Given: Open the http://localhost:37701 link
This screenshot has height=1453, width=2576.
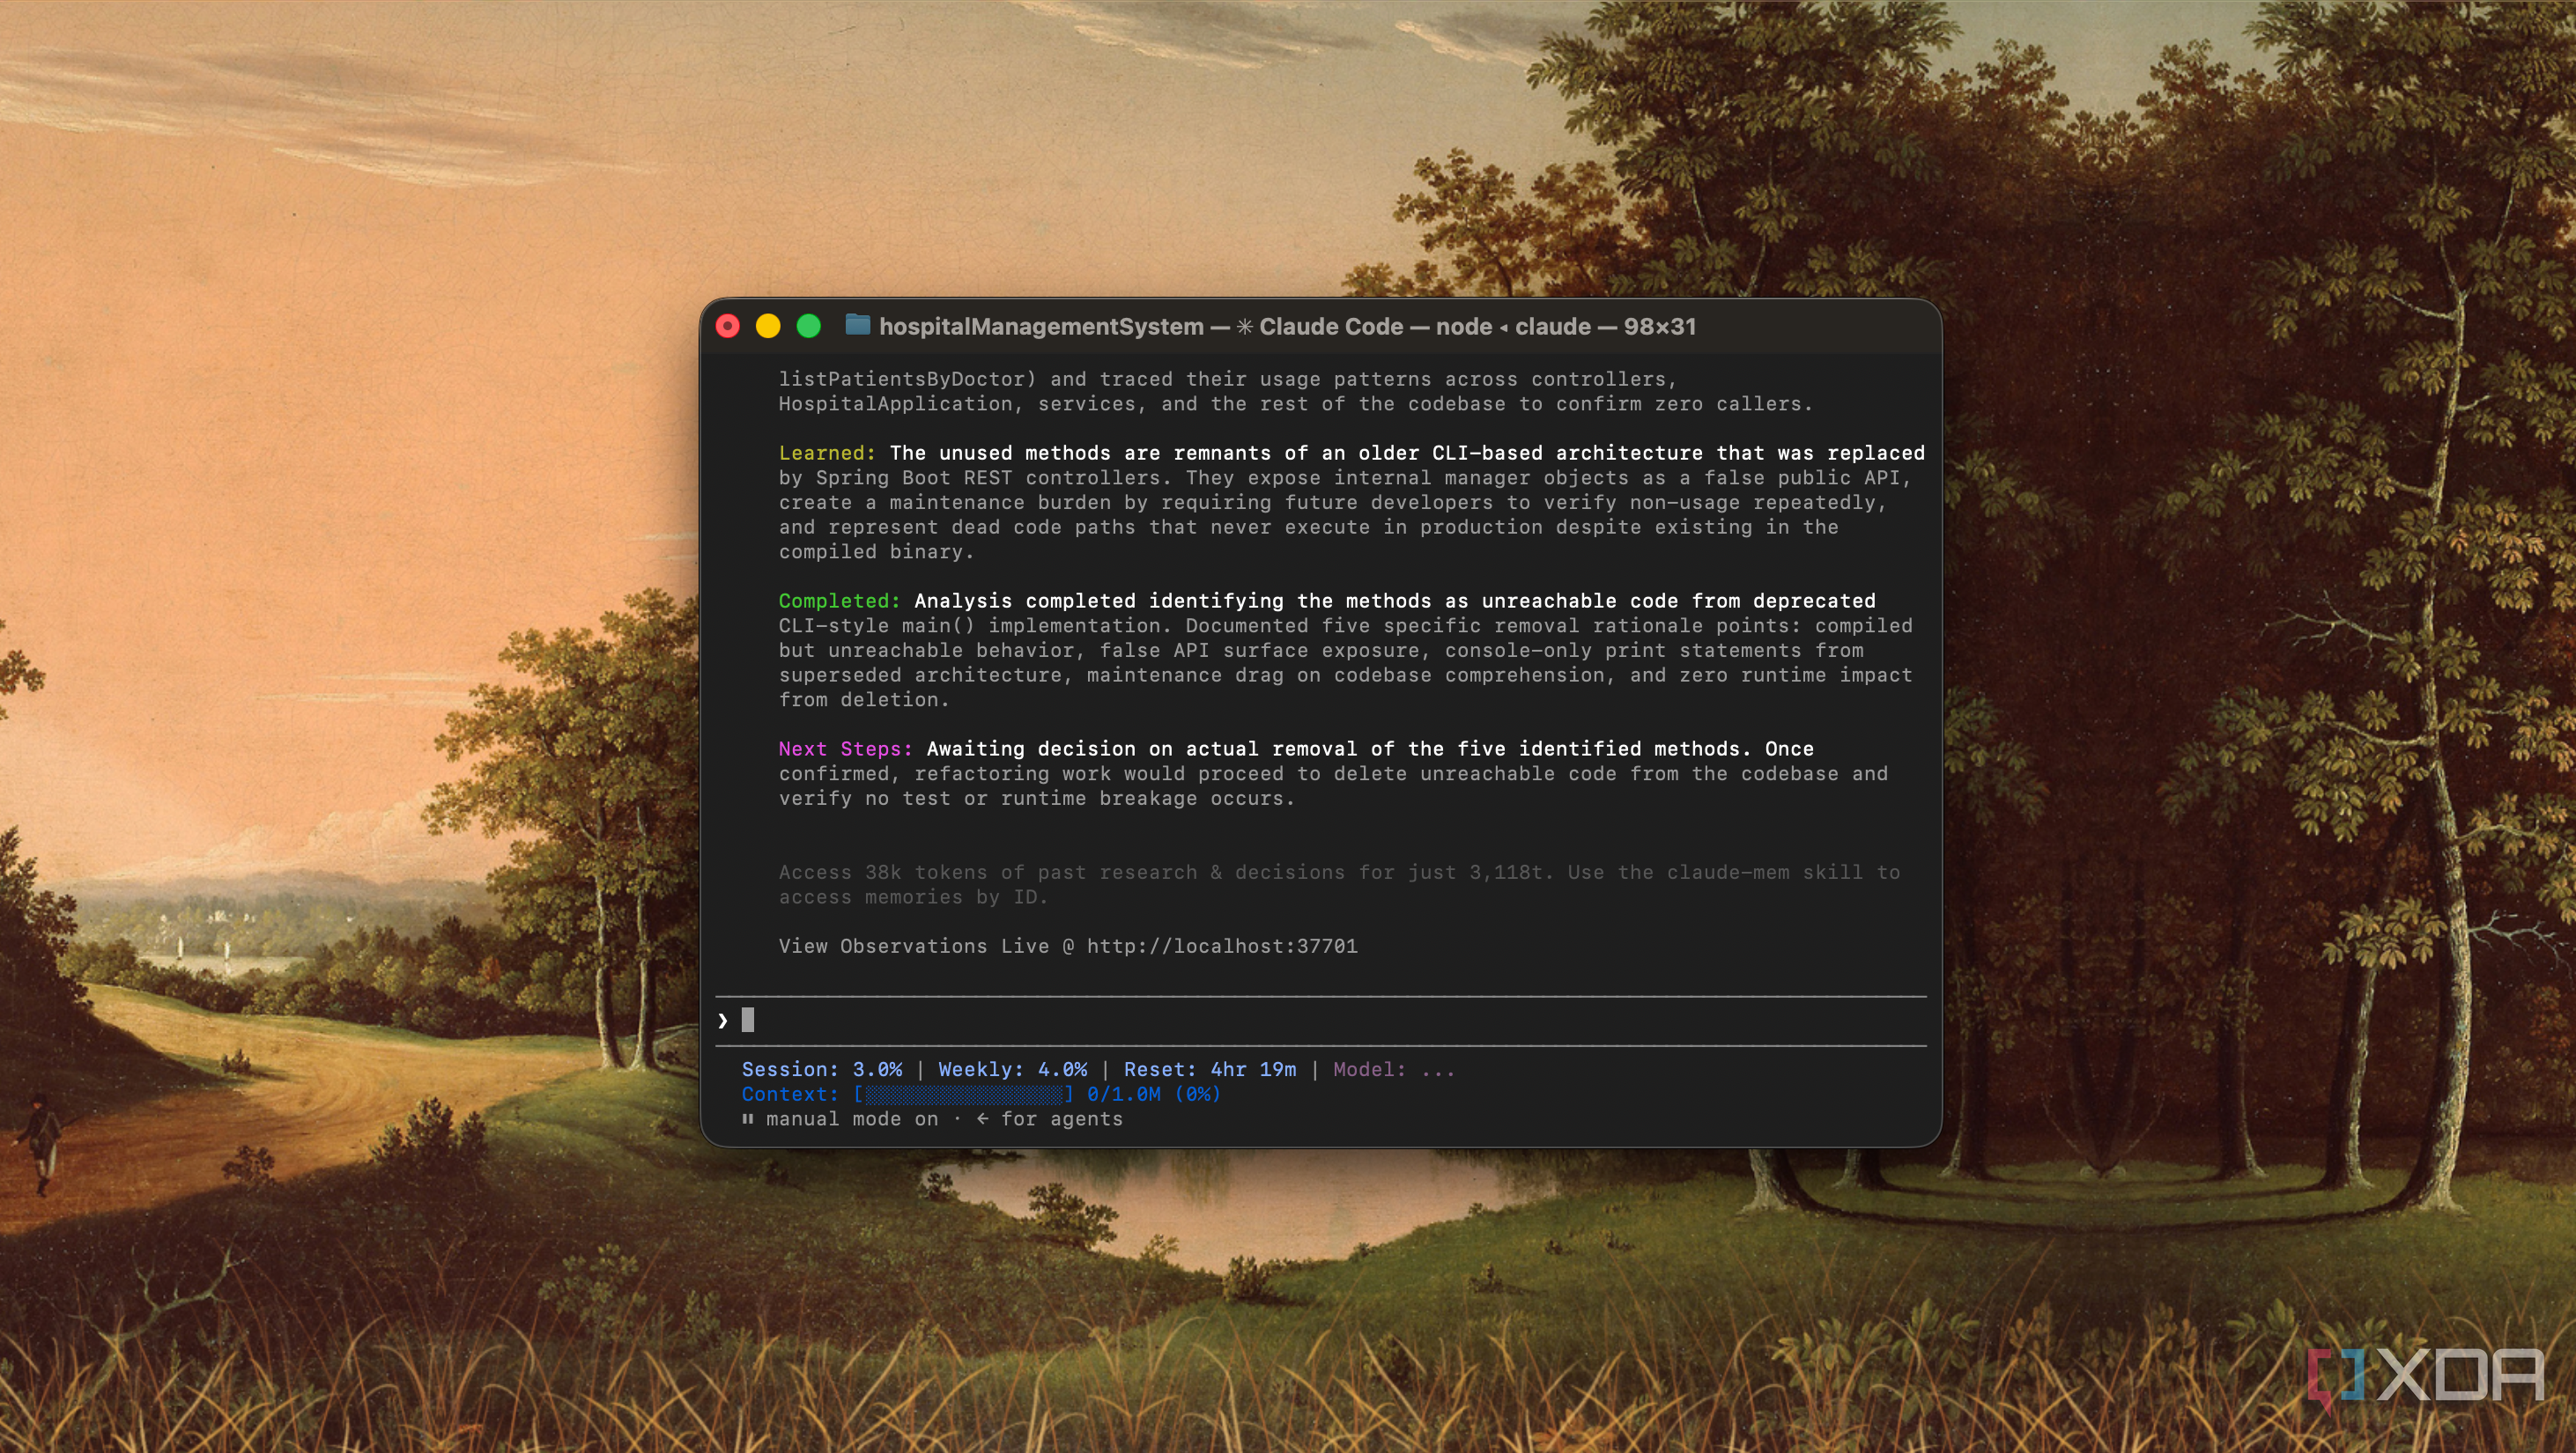Looking at the screenshot, I should tap(1222, 946).
